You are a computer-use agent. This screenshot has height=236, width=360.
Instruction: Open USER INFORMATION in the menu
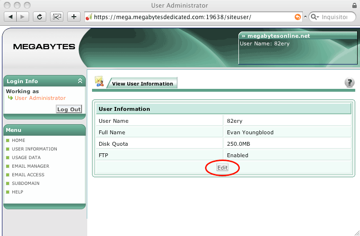click(x=34, y=149)
